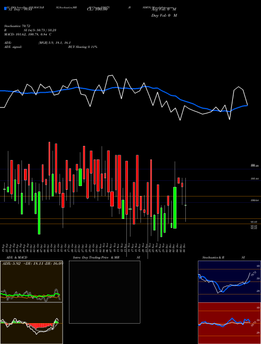Image resolution: width=261 pixels, height=344 pixels.
Task: Click the 'SI 14/3: 50.75 / 53.23' reading
Action: 40,30
